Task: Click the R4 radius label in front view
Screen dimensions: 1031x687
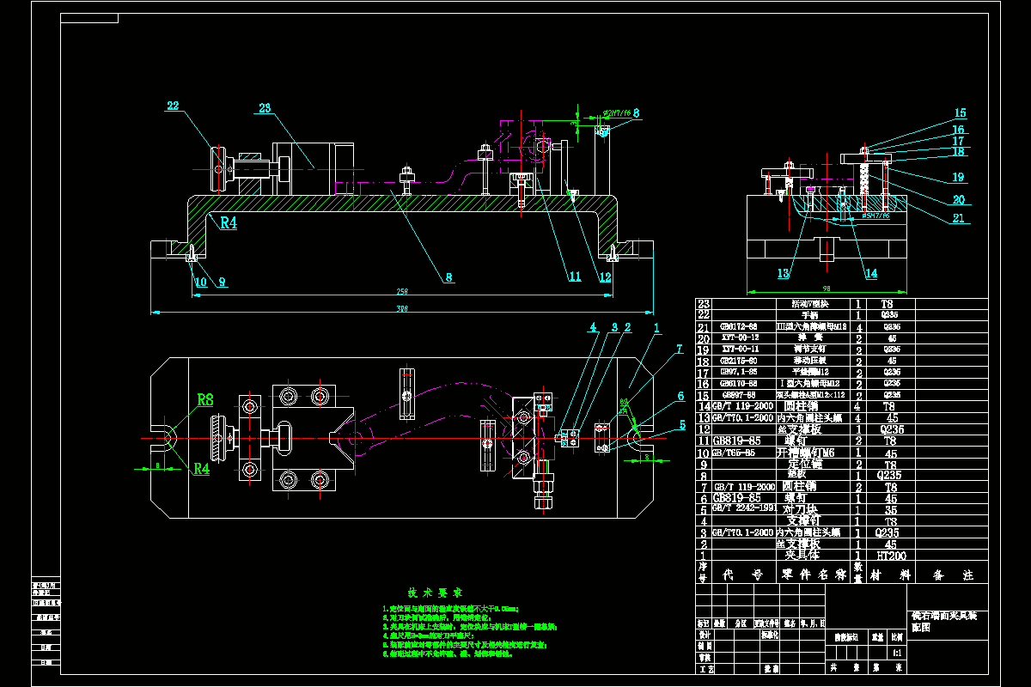Action: click(229, 222)
